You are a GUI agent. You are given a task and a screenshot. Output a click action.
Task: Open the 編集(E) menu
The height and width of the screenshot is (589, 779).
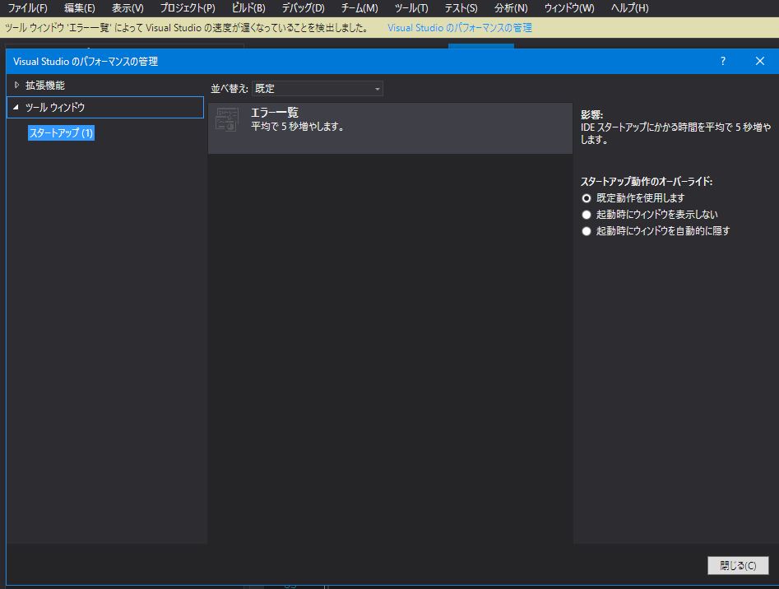click(x=80, y=8)
